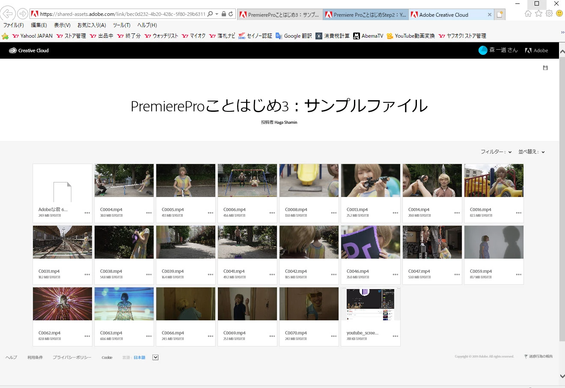565x388 pixels.
Task: Open the more options menu for C0004.mp4
Action: (x=149, y=213)
